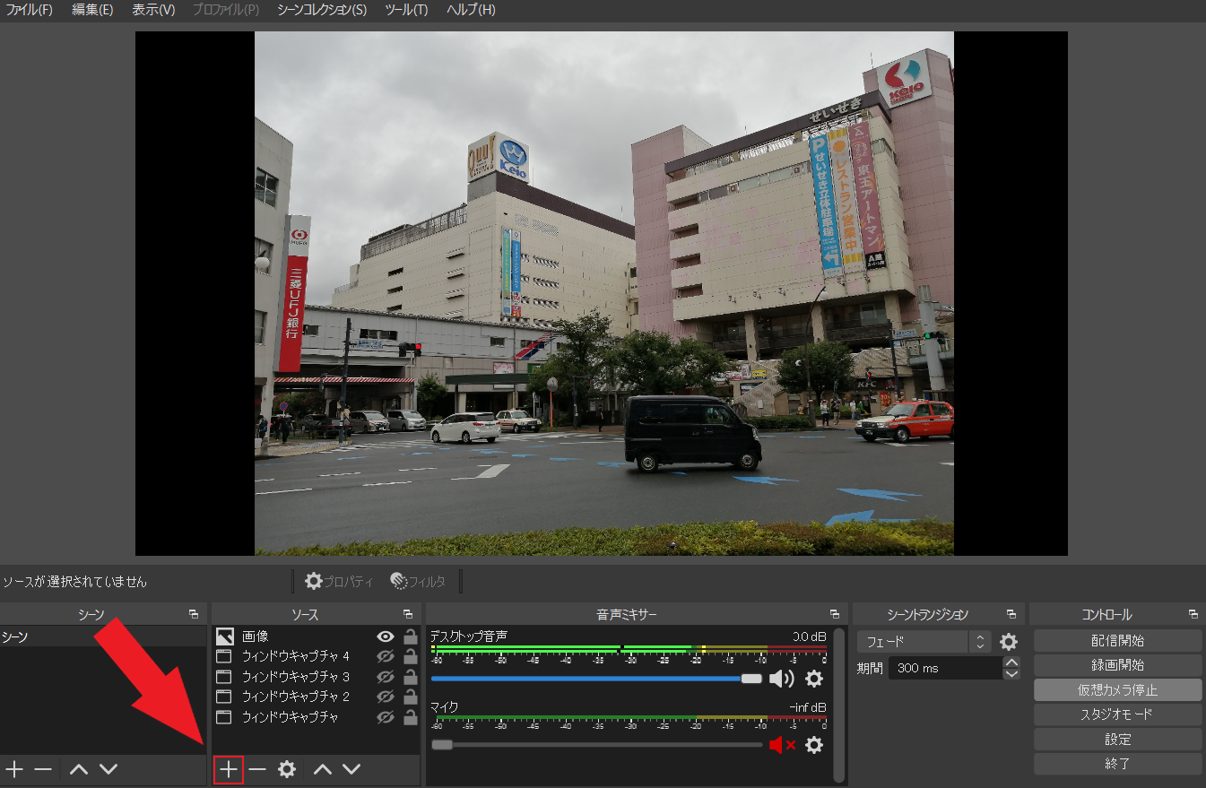
Task: Select ウィンドウキャプチャ 2 source name
Action: [x=296, y=697]
